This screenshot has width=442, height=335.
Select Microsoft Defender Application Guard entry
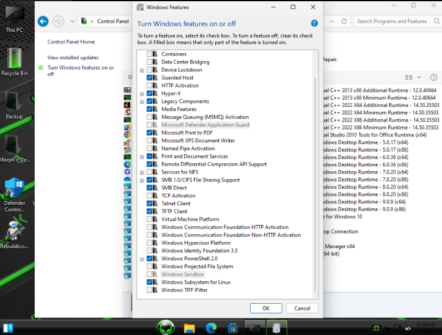tap(205, 125)
